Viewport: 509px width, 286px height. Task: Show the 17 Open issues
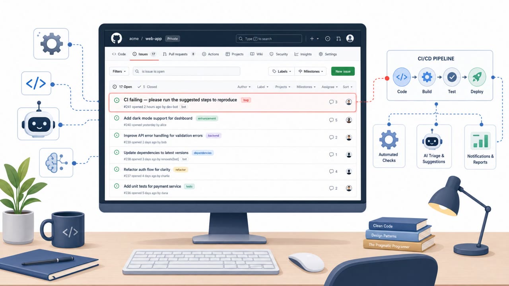122,87
